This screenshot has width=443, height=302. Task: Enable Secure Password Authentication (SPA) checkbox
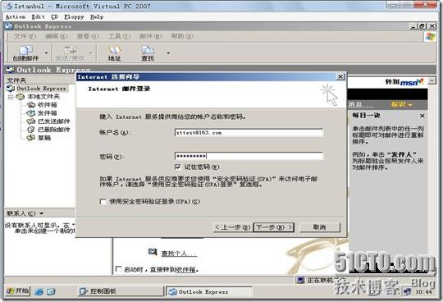coord(103,202)
